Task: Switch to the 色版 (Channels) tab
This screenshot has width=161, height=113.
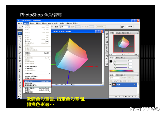Action: pos(117,75)
